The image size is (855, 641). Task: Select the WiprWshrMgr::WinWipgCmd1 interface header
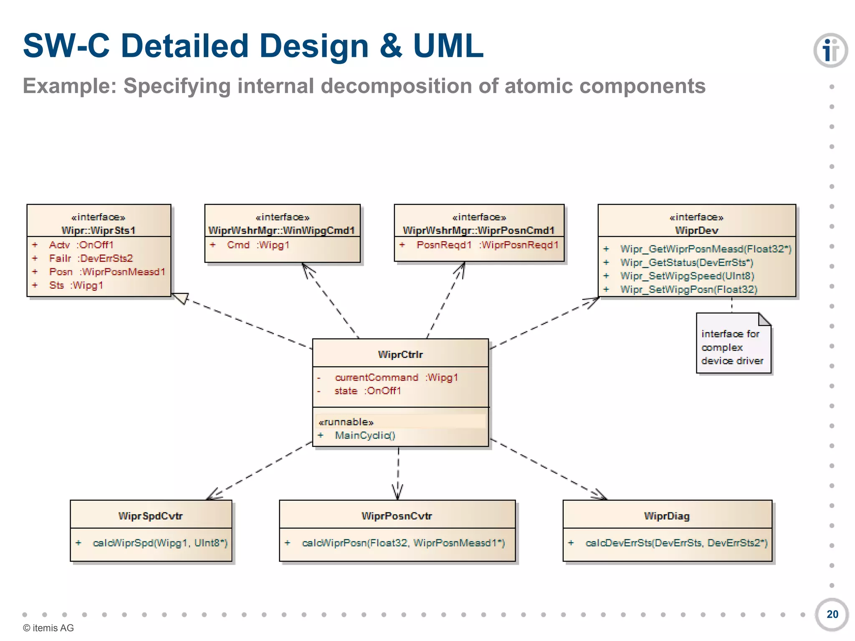pyautogui.click(x=282, y=230)
